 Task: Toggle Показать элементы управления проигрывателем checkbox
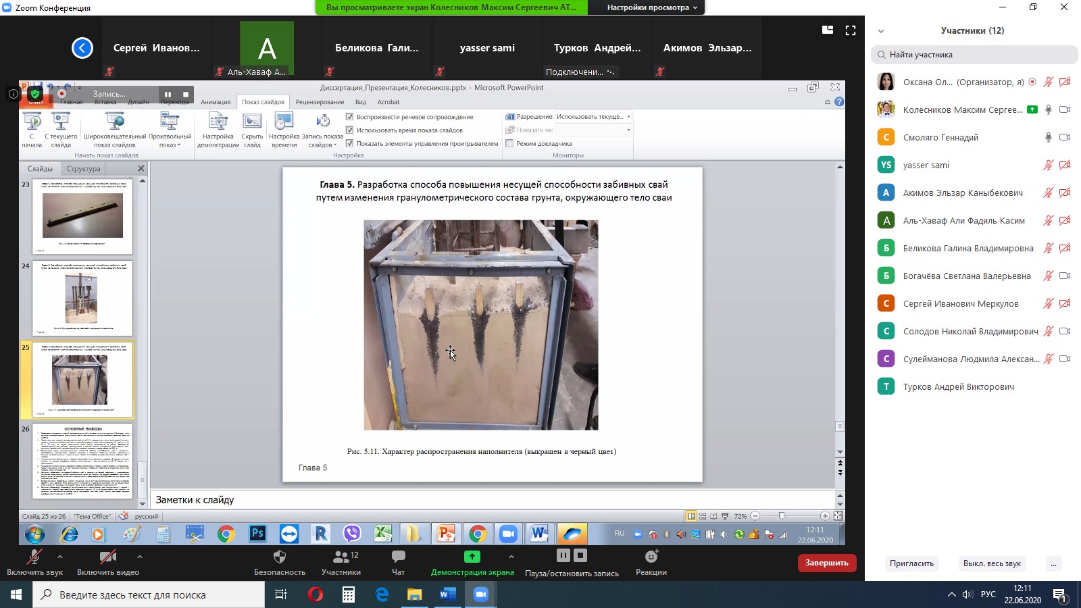click(349, 143)
